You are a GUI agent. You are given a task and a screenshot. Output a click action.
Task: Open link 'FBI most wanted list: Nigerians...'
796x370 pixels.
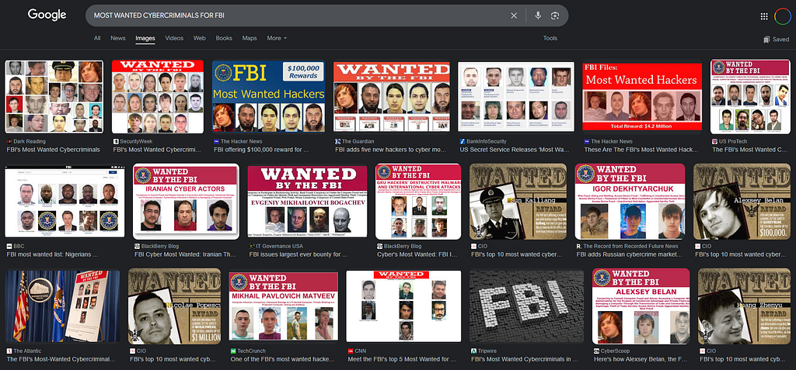tap(52, 254)
